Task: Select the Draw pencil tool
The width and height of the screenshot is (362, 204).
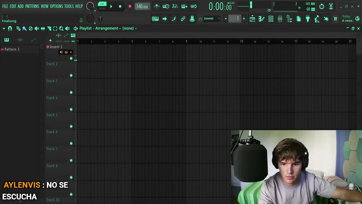Action: [x=18, y=28]
